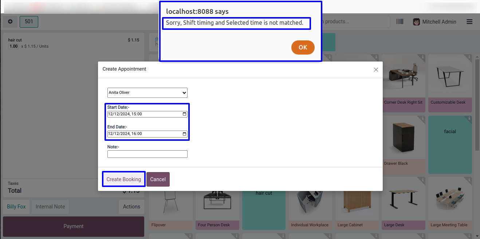Click the product list vertical scrollbar
Viewport: 480px width, 239px height.
(x=477, y=105)
